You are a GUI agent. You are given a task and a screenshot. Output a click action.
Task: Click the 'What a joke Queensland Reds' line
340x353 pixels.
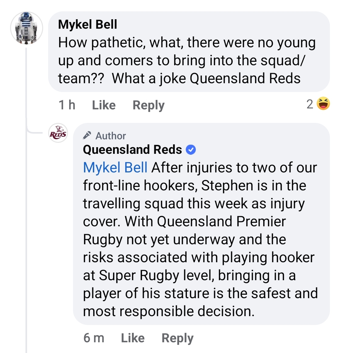coord(206,78)
